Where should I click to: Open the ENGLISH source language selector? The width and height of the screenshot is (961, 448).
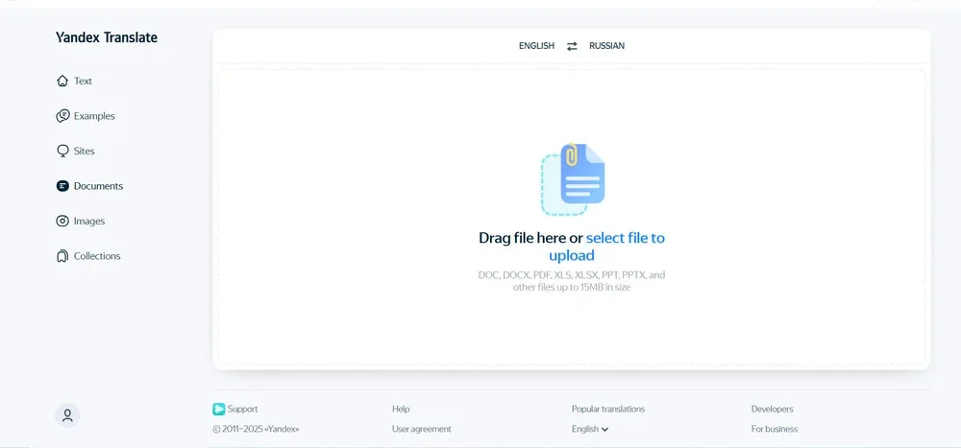pos(536,46)
